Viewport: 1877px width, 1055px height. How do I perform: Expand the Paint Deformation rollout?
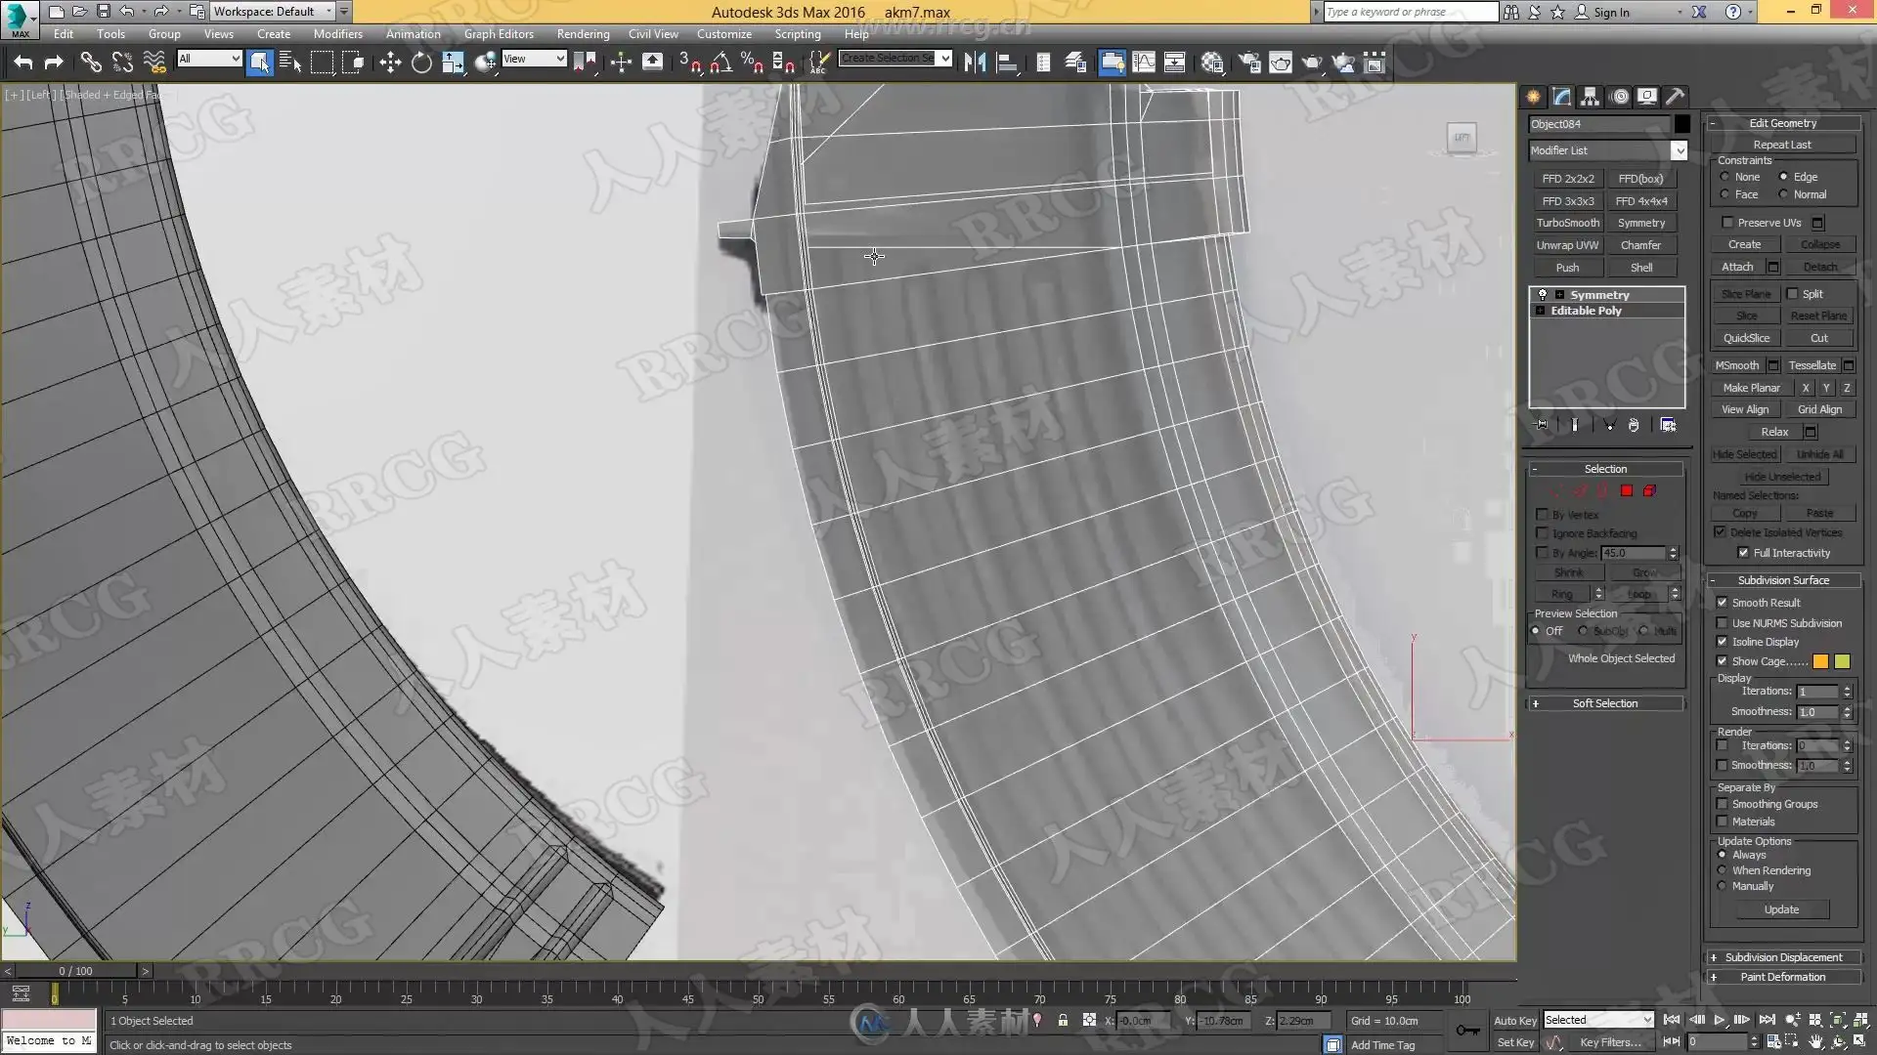[1781, 977]
